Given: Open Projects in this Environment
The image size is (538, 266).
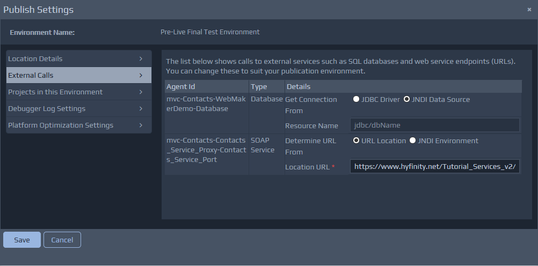Looking at the screenshot, I should pyautogui.click(x=55, y=92).
